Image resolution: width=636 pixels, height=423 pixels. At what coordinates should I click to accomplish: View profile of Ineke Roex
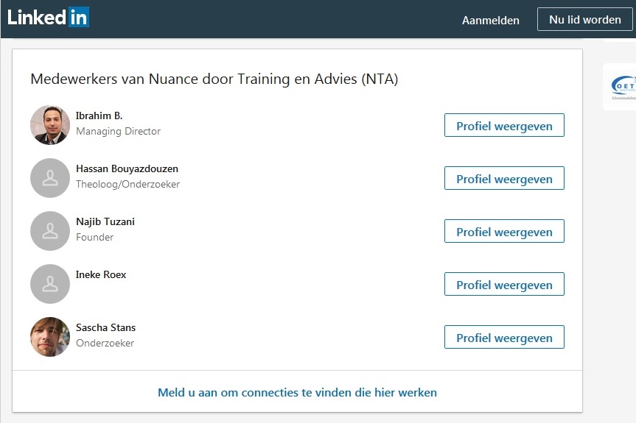coord(504,285)
